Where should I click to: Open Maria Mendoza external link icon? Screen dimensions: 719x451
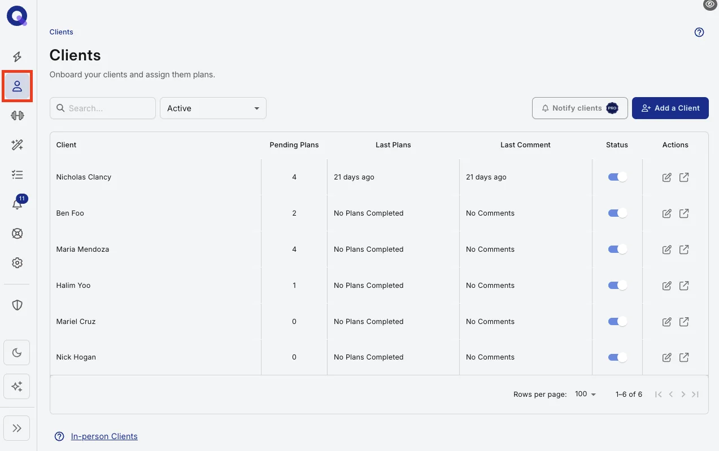tap(684, 249)
